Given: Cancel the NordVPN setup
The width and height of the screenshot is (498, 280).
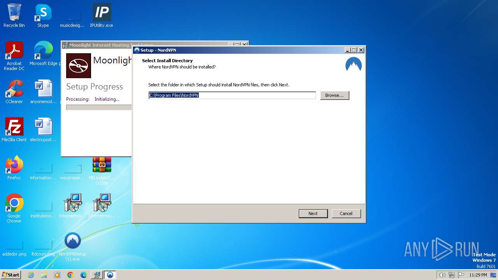Looking at the screenshot, I should click(x=346, y=213).
